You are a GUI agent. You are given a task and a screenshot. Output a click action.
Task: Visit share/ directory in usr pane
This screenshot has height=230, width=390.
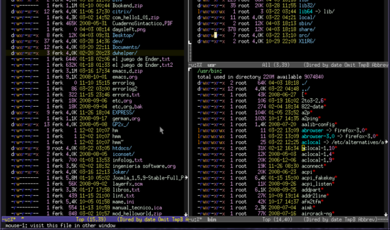point(307,29)
